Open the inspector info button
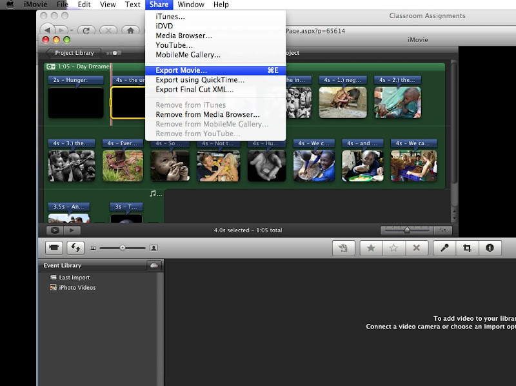The height and width of the screenshot is (386, 516). [490, 248]
